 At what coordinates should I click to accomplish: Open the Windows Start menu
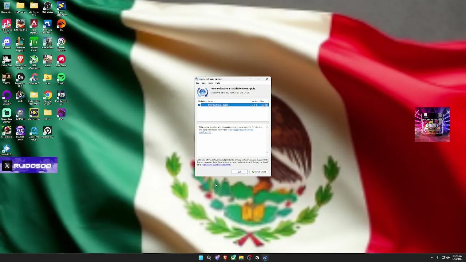pyautogui.click(x=201, y=258)
